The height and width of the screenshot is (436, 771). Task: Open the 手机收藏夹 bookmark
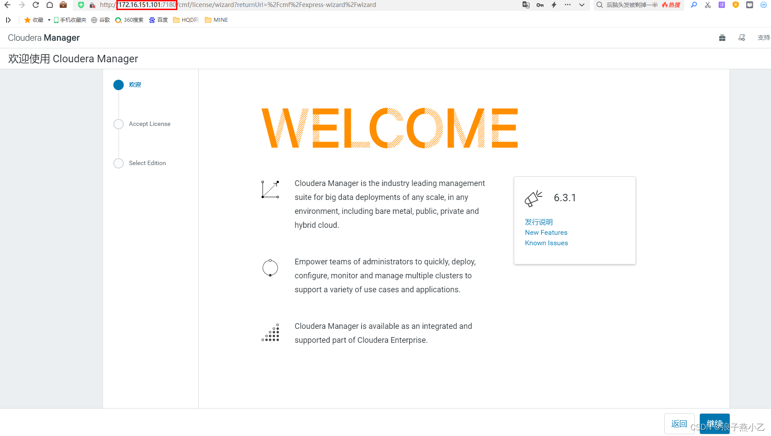(x=70, y=20)
